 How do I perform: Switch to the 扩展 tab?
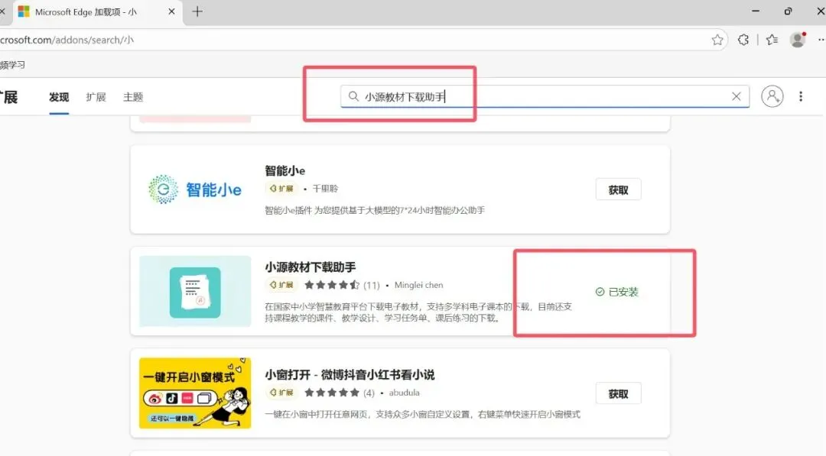coord(96,97)
